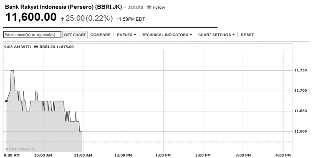Click the up arrow change indicator
The width and height of the screenshot is (313, 158).
click(62, 19)
